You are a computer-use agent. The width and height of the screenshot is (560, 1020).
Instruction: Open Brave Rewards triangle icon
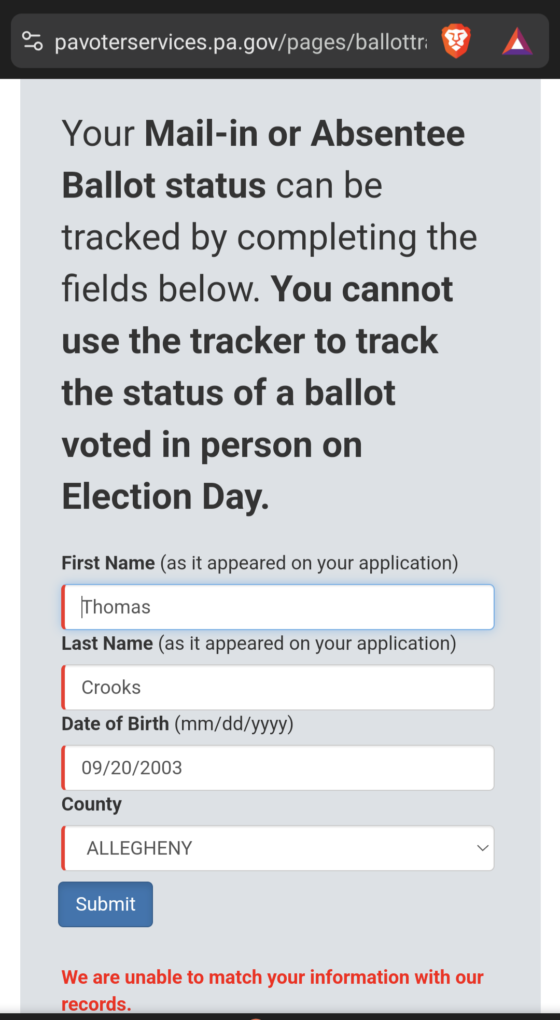pyautogui.click(x=517, y=42)
